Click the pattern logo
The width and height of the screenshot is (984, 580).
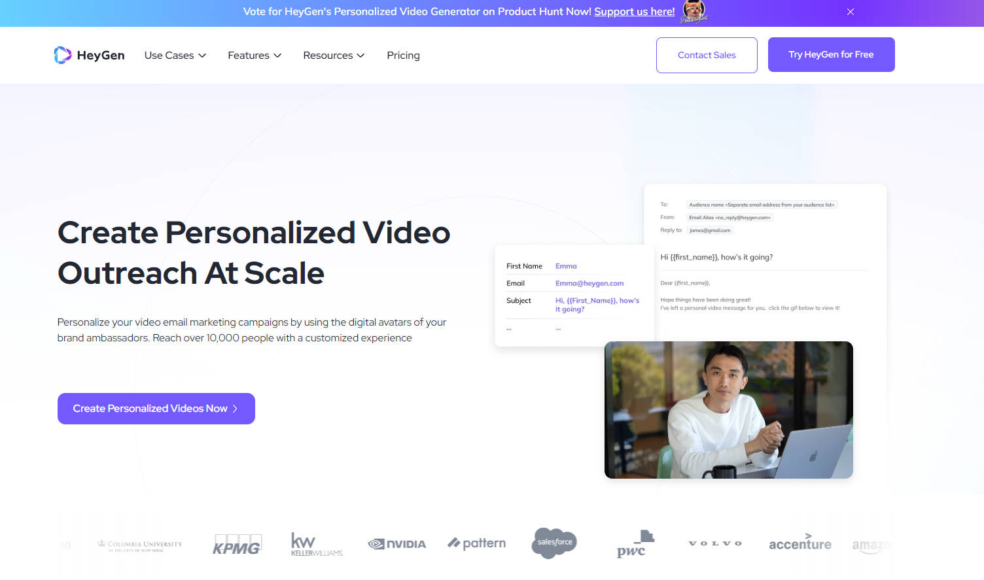pyautogui.click(x=476, y=543)
